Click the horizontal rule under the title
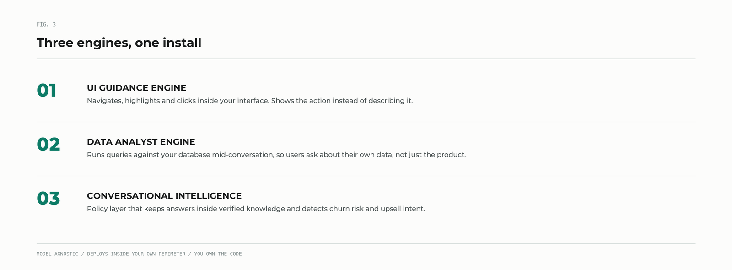Screen dimensions: 732x270 (366, 59)
